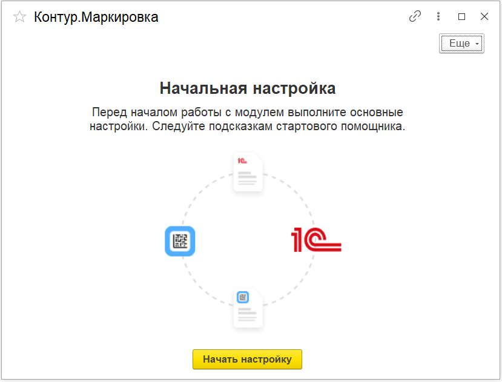The height and width of the screenshot is (382, 502).
Task: Maximize the Контур.Маркировка window
Action: click(461, 17)
